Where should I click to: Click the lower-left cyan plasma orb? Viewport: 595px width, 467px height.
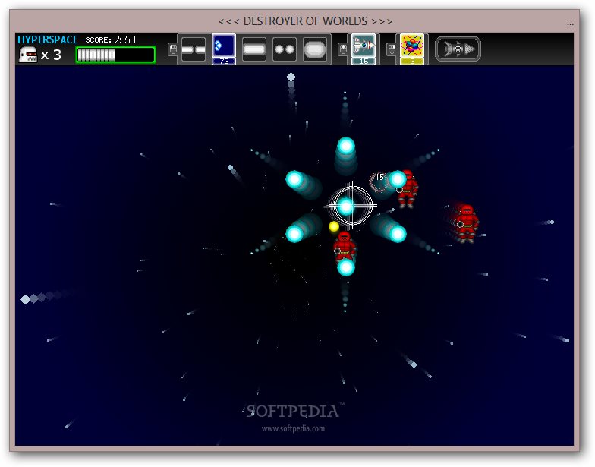294,234
